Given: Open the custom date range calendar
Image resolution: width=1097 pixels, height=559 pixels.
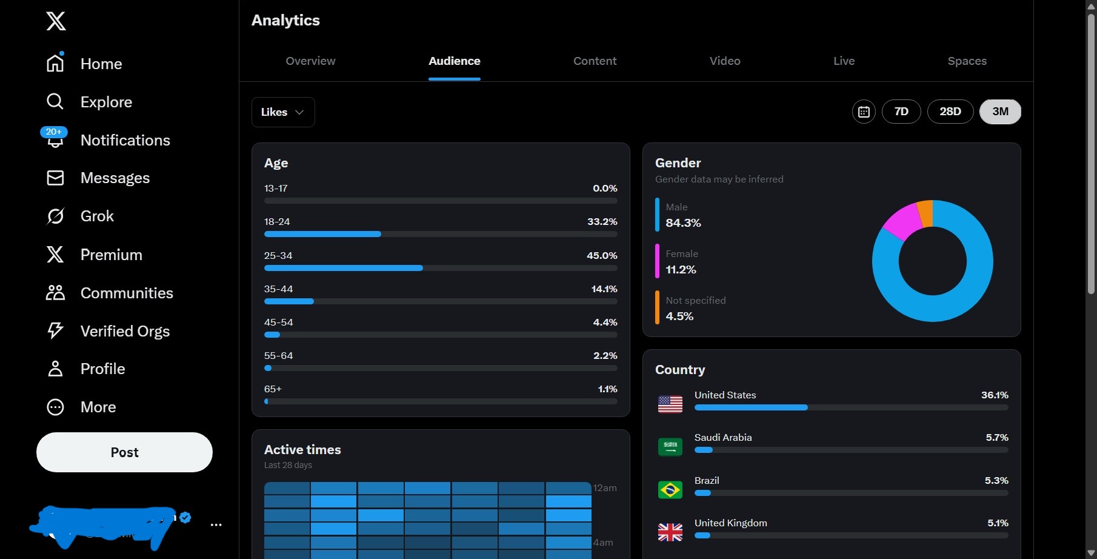Looking at the screenshot, I should [864, 112].
